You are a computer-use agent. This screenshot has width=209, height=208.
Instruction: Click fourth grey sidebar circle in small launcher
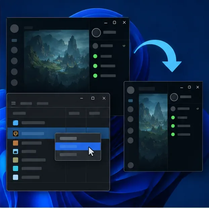[x=130, y=140]
